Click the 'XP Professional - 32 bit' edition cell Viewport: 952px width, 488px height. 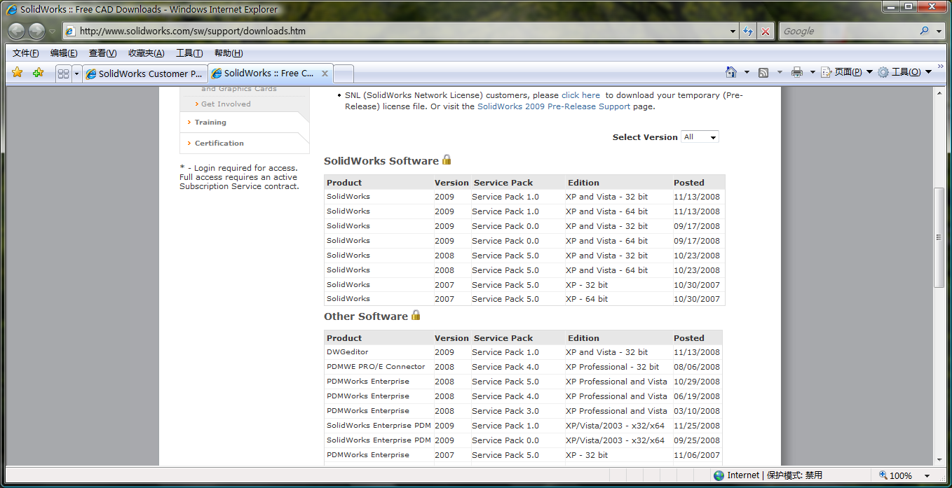click(x=613, y=367)
